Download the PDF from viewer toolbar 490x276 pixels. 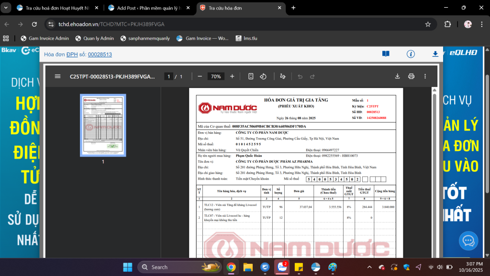397,76
